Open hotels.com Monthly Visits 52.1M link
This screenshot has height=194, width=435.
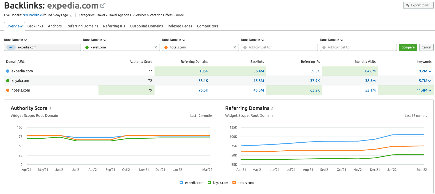tap(370, 90)
